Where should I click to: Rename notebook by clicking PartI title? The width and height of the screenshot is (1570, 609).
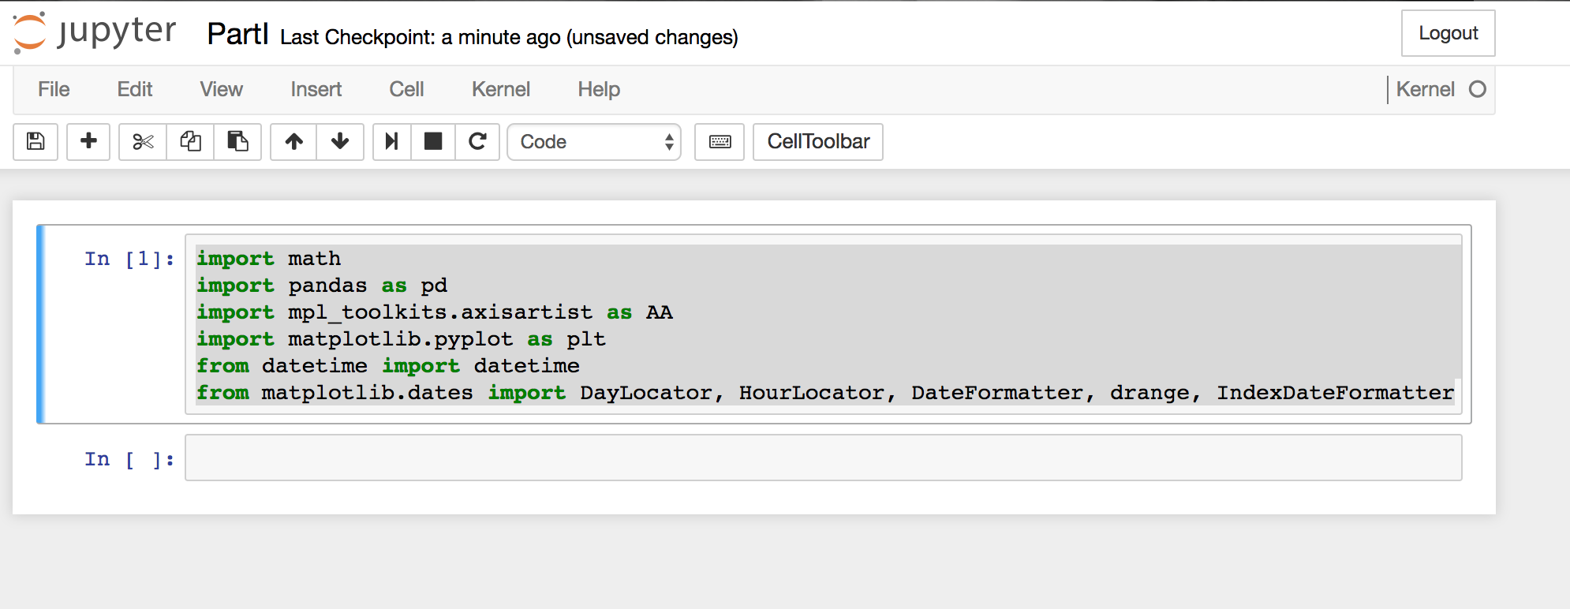(237, 35)
